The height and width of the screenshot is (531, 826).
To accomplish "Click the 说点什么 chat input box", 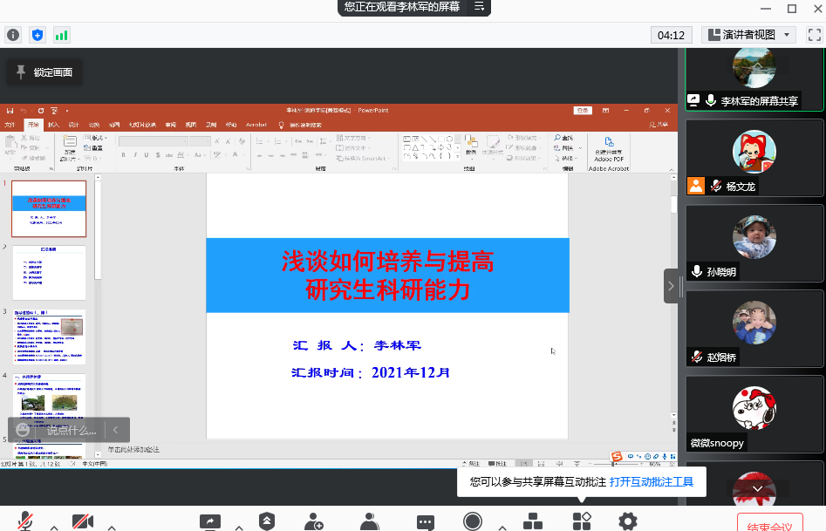I will 72,430.
